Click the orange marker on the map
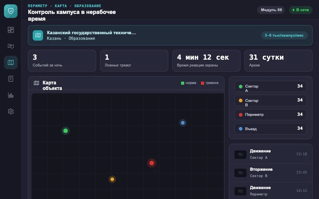Screen dimensions: 319x199 112,179
